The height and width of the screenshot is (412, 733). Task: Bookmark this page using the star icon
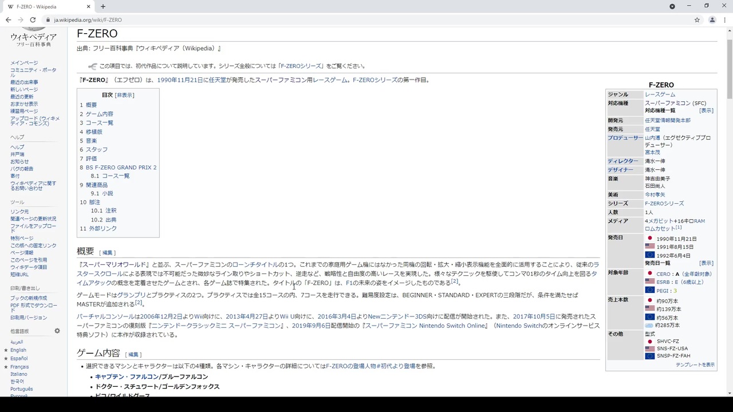[697, 19]
